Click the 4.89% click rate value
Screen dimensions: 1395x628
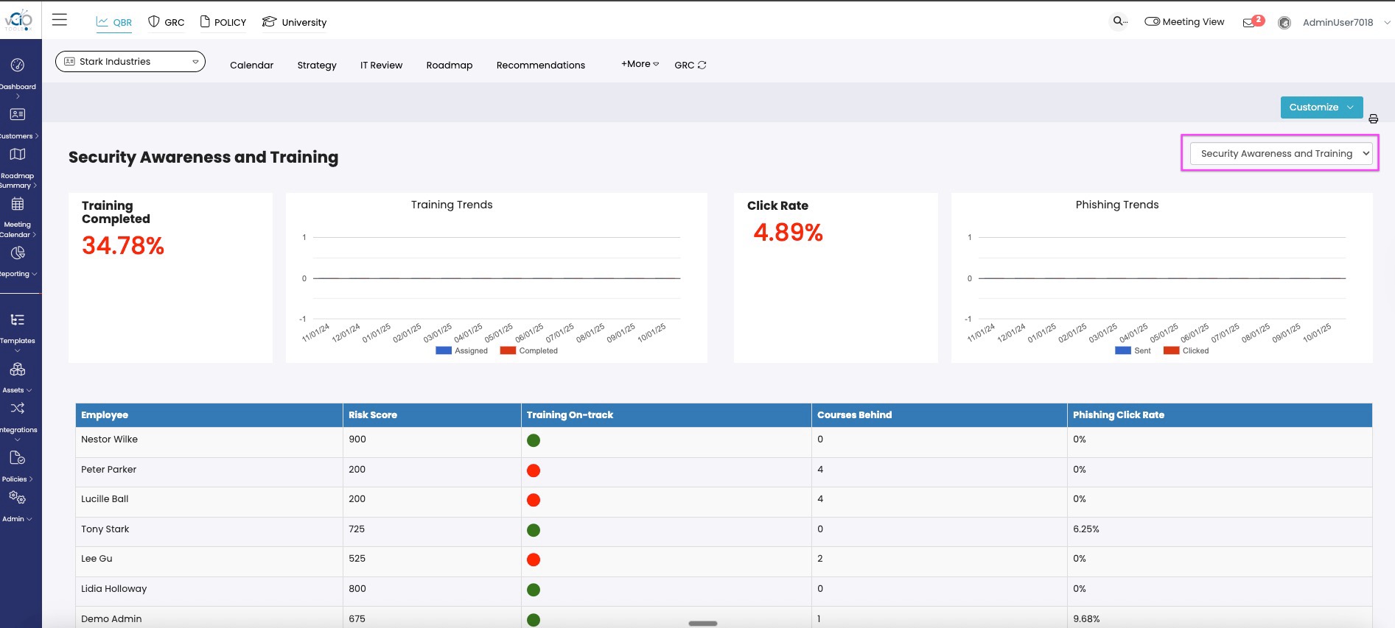coord(788,233)
